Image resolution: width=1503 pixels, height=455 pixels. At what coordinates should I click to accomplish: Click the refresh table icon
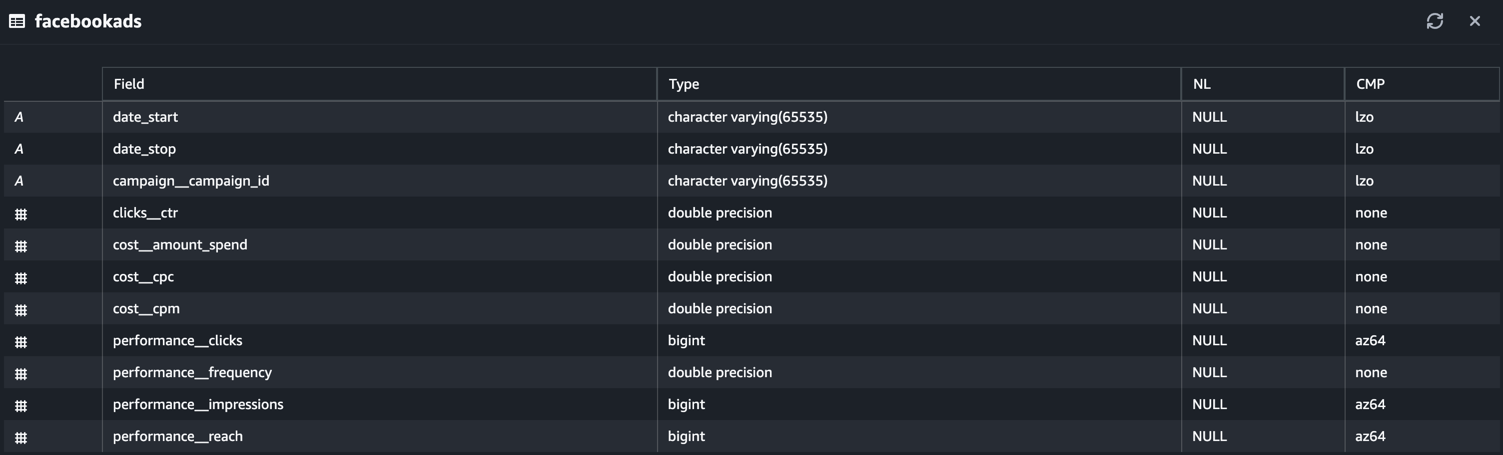pyautogui.click(x=1435, y=21)
